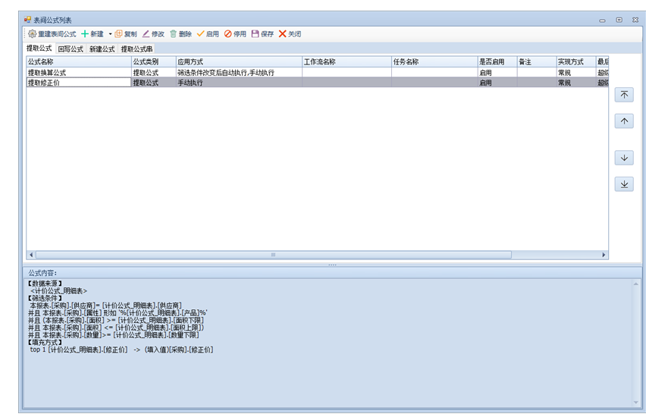The width and height of the screenshot is (646, 417).
Task: Disable the formula with 停用 button
Action: tap(235, 34)
